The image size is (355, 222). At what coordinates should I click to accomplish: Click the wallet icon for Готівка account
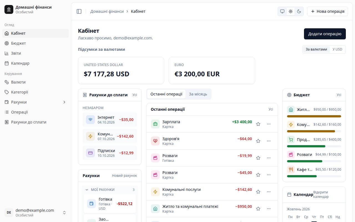tap(92, 204)
